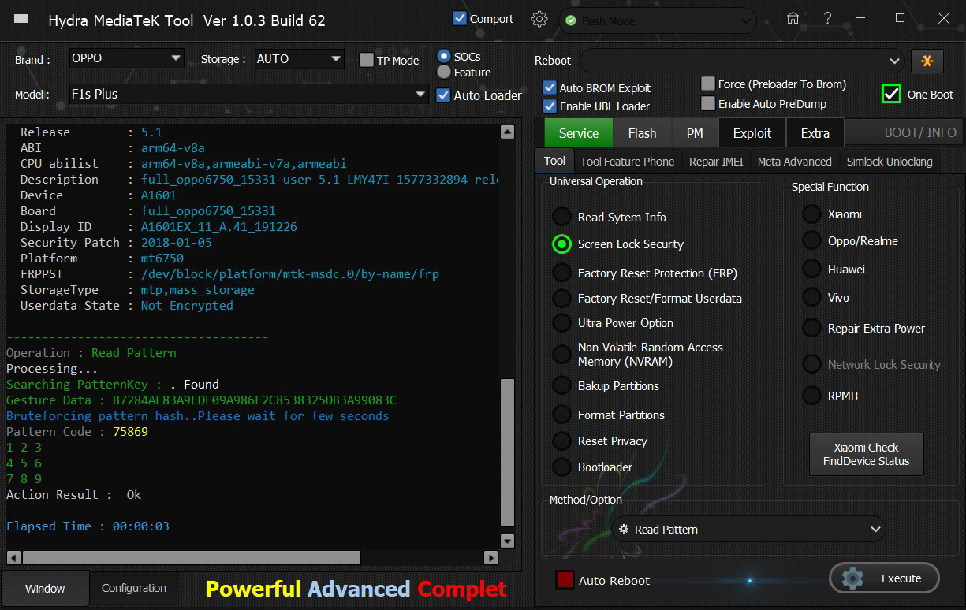The width and height of the screenshot is (966, 610).
Task: Open the Brand dropdown showing OPPO
Action: pos(126,58)
